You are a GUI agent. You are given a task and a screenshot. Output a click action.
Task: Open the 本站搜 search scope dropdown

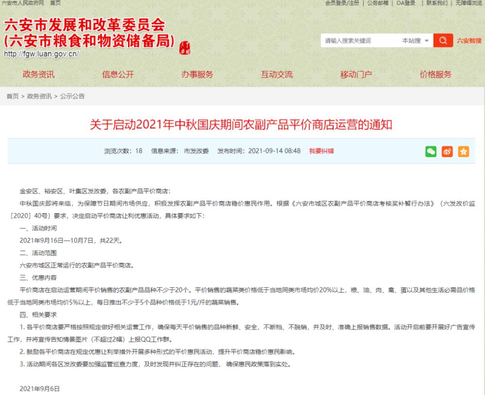pos(416,41)
